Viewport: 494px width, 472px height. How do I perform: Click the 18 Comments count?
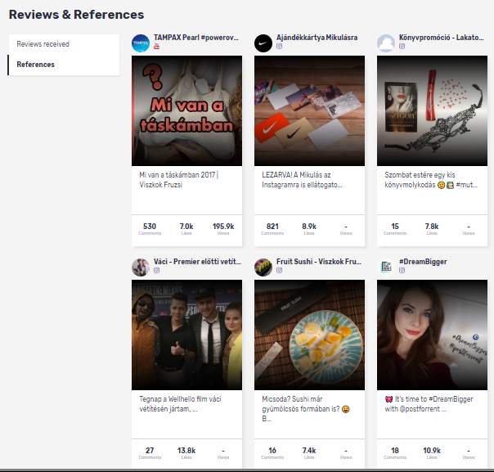(x=395, y=453)
